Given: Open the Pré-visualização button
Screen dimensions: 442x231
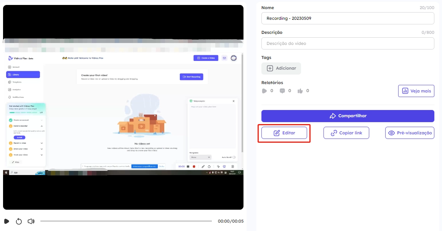Looking at the screenshot, I should point(410,133).
